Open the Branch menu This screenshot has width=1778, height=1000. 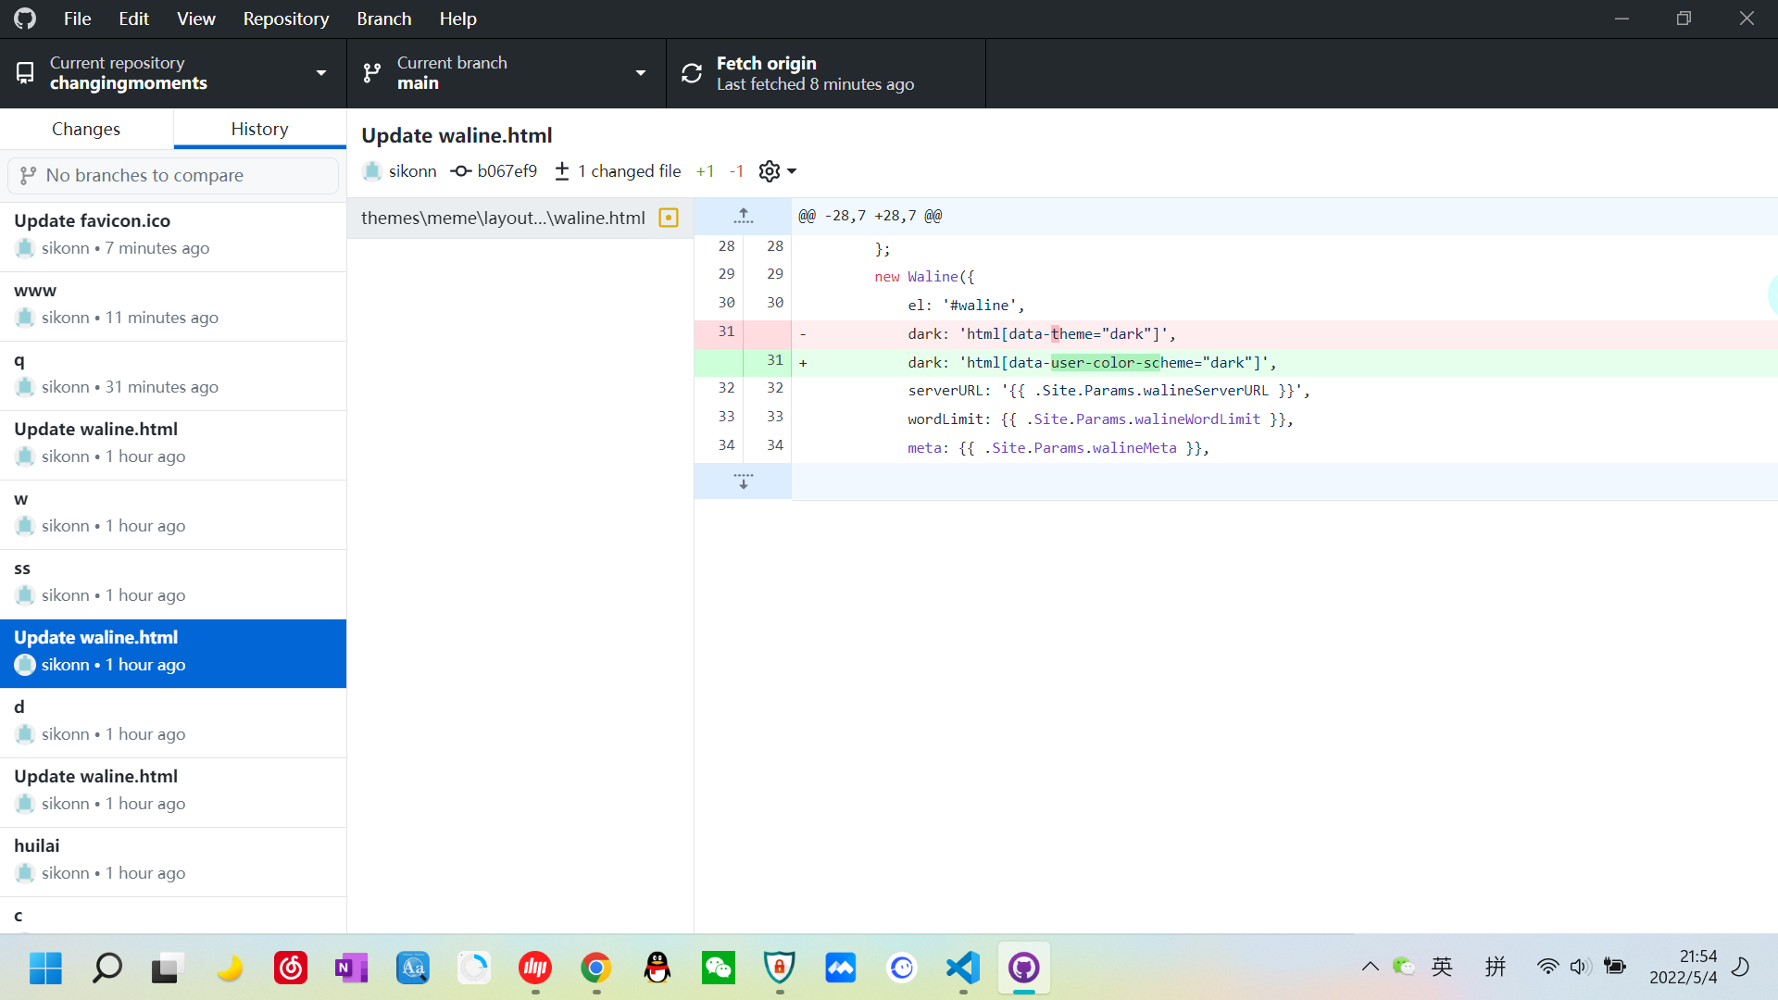383,19
